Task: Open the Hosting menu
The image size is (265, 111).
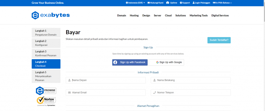Action: point(134,15)
